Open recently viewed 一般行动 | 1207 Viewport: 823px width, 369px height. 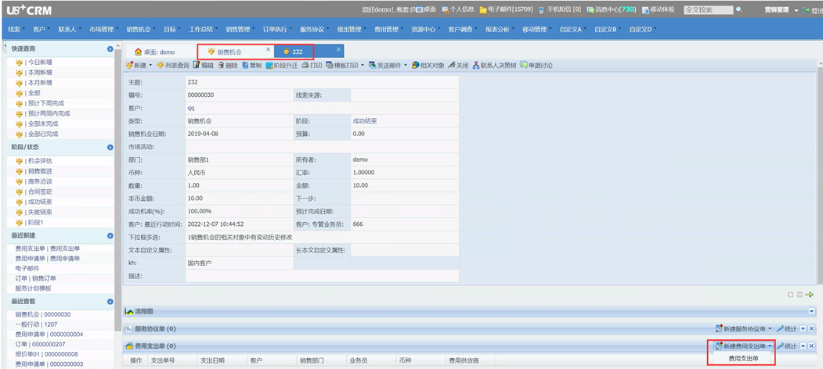coord(36,324)
